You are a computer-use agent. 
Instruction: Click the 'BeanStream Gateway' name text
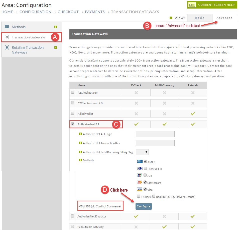click(90, 227)
